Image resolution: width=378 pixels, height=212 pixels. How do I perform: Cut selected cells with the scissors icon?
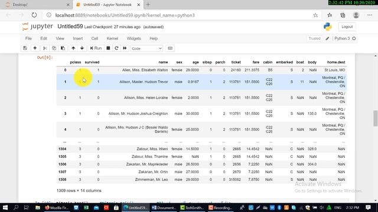pyautogui.click(x=45, y=48)
